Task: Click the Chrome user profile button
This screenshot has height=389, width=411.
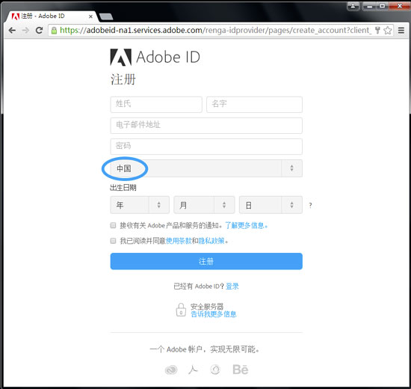Action: point(353,6)
